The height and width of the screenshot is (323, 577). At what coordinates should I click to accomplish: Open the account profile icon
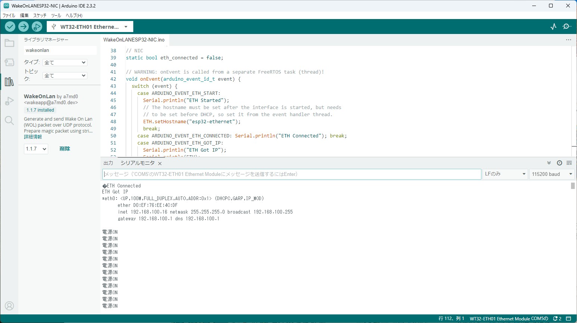pyautogui.click(x=9, y=306)
